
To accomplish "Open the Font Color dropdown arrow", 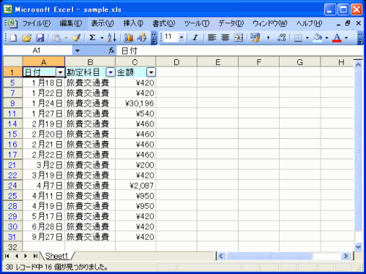I will pyautogui.click(x=346, y=38).
